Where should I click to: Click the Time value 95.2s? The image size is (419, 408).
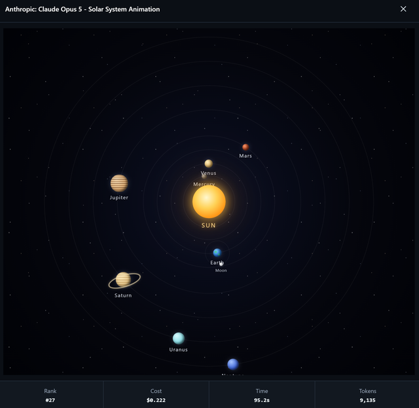[x=262, y=400]
